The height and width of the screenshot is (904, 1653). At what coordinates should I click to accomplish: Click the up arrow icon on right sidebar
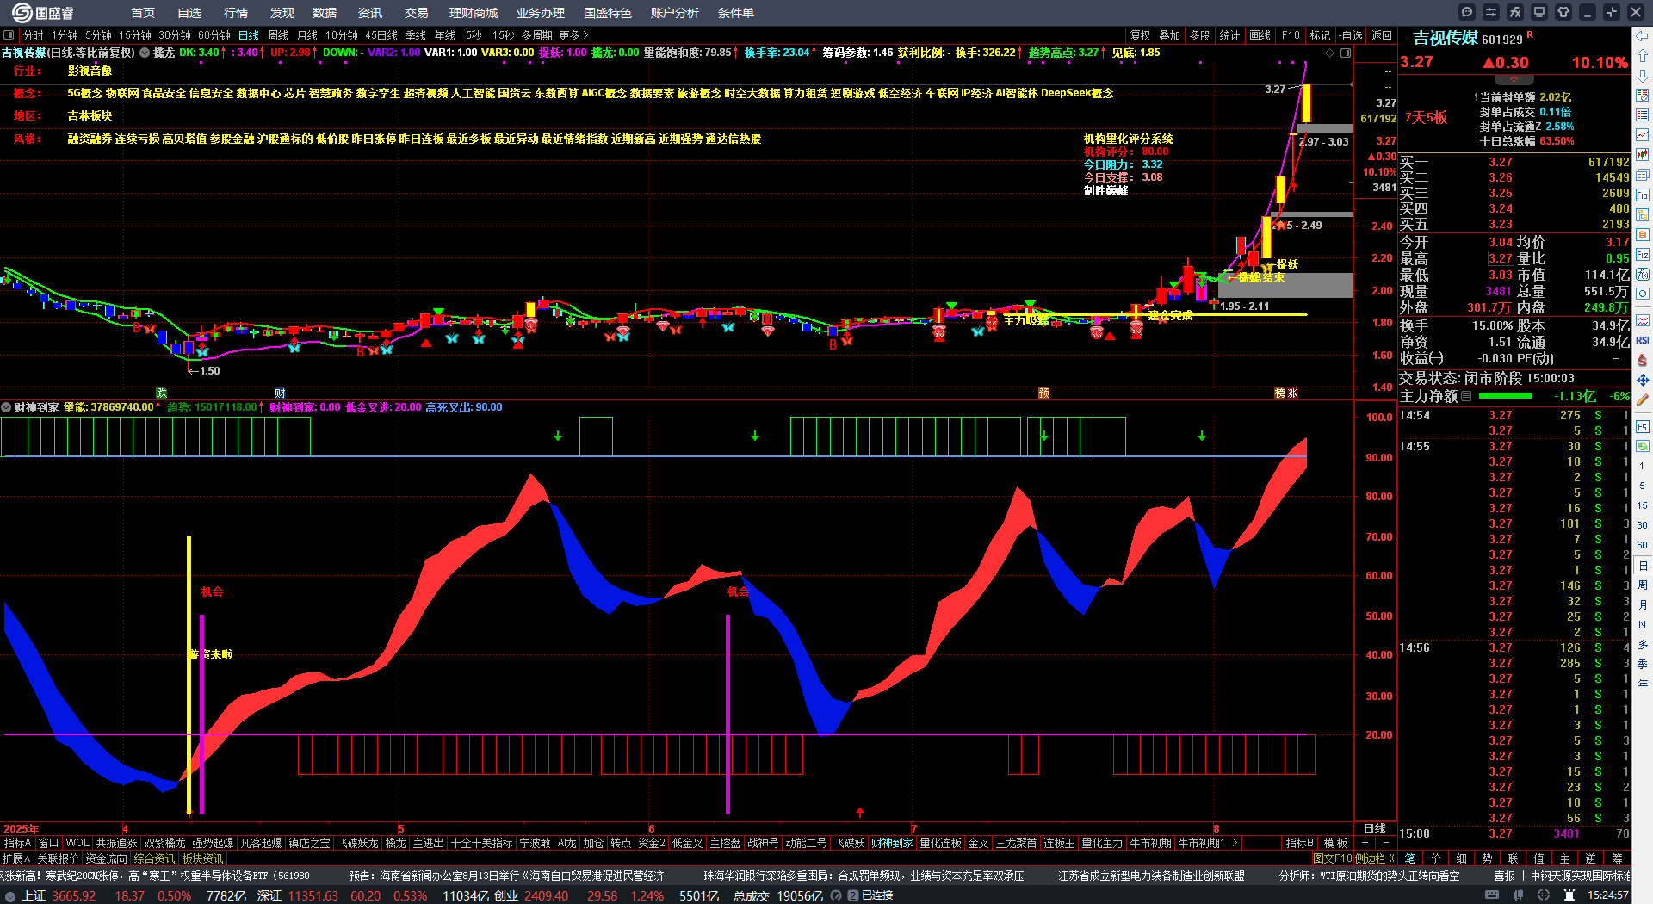click(x=1643, y=57)
